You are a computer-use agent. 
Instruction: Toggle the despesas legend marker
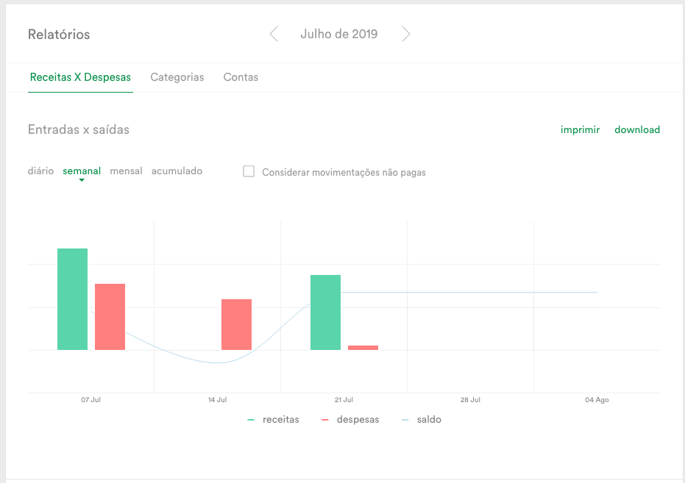pos(324,420)
